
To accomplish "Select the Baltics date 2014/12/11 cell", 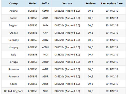I will point(112,18).
